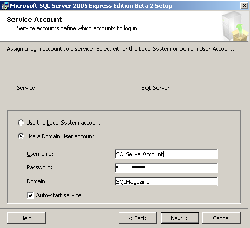The image size is (250, 228).
Task: Click the Password label
Action: 40,167
